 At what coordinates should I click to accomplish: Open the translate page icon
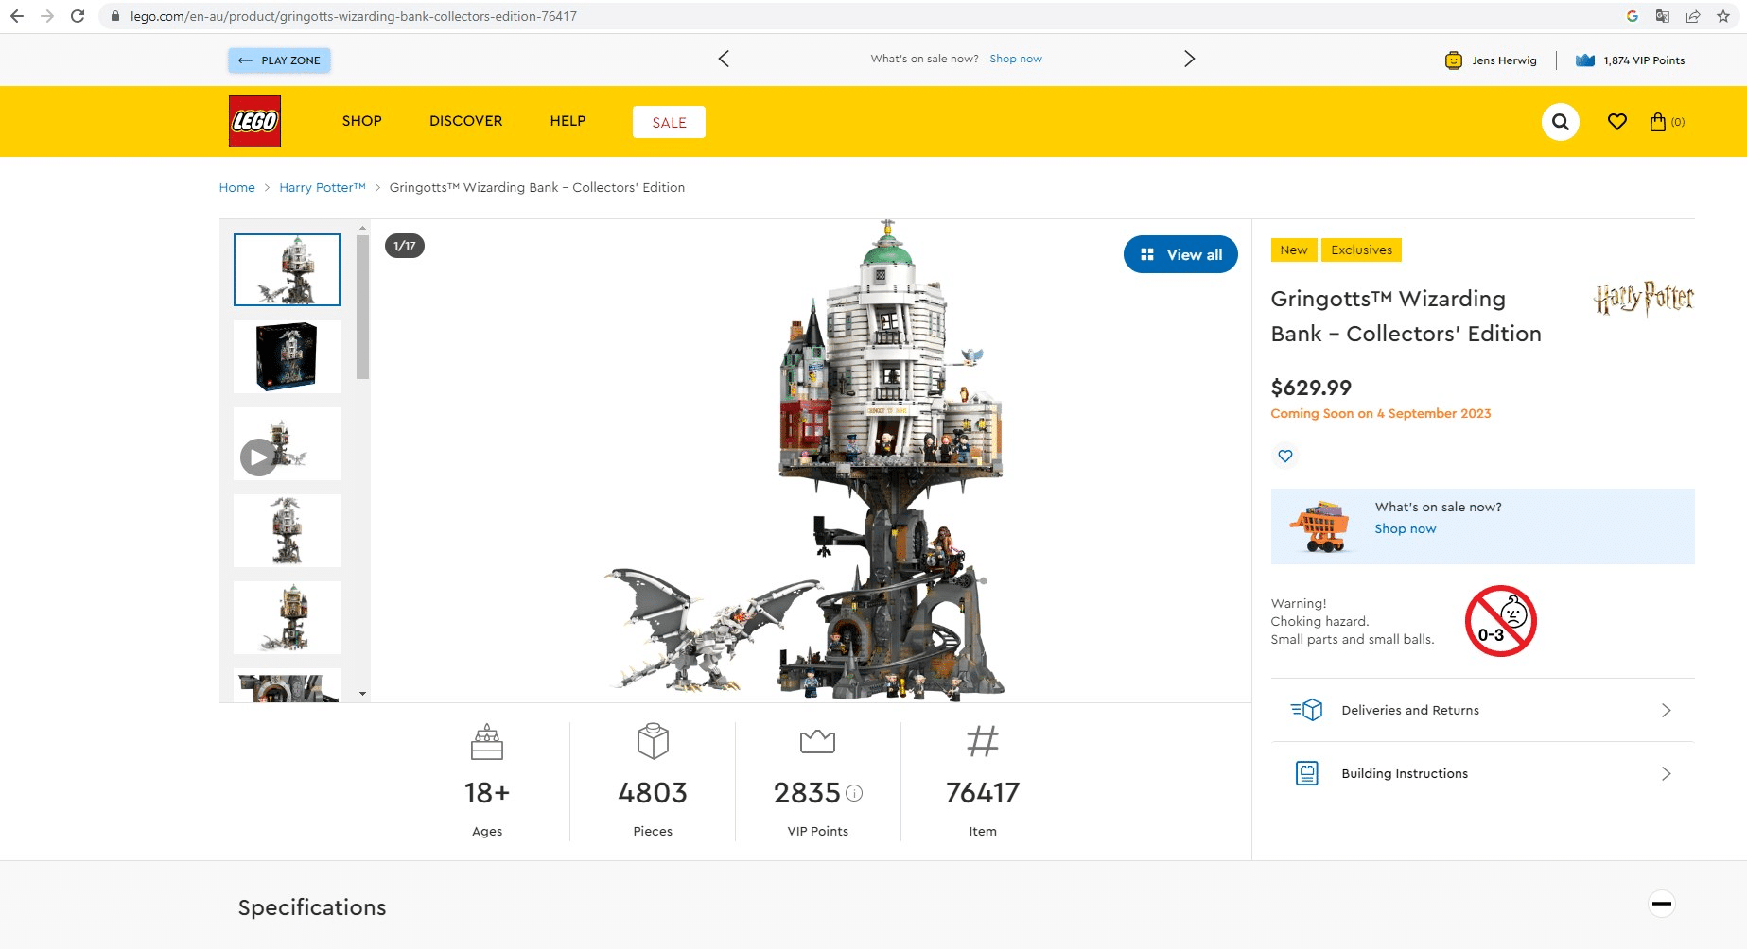pyautogui.click(x=1662, y=16)
